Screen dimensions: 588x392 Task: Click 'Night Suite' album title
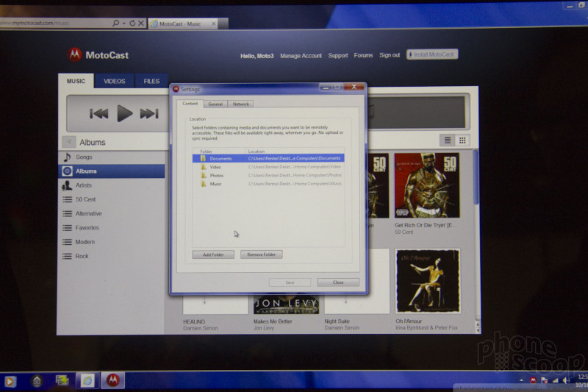pos(337,321)
